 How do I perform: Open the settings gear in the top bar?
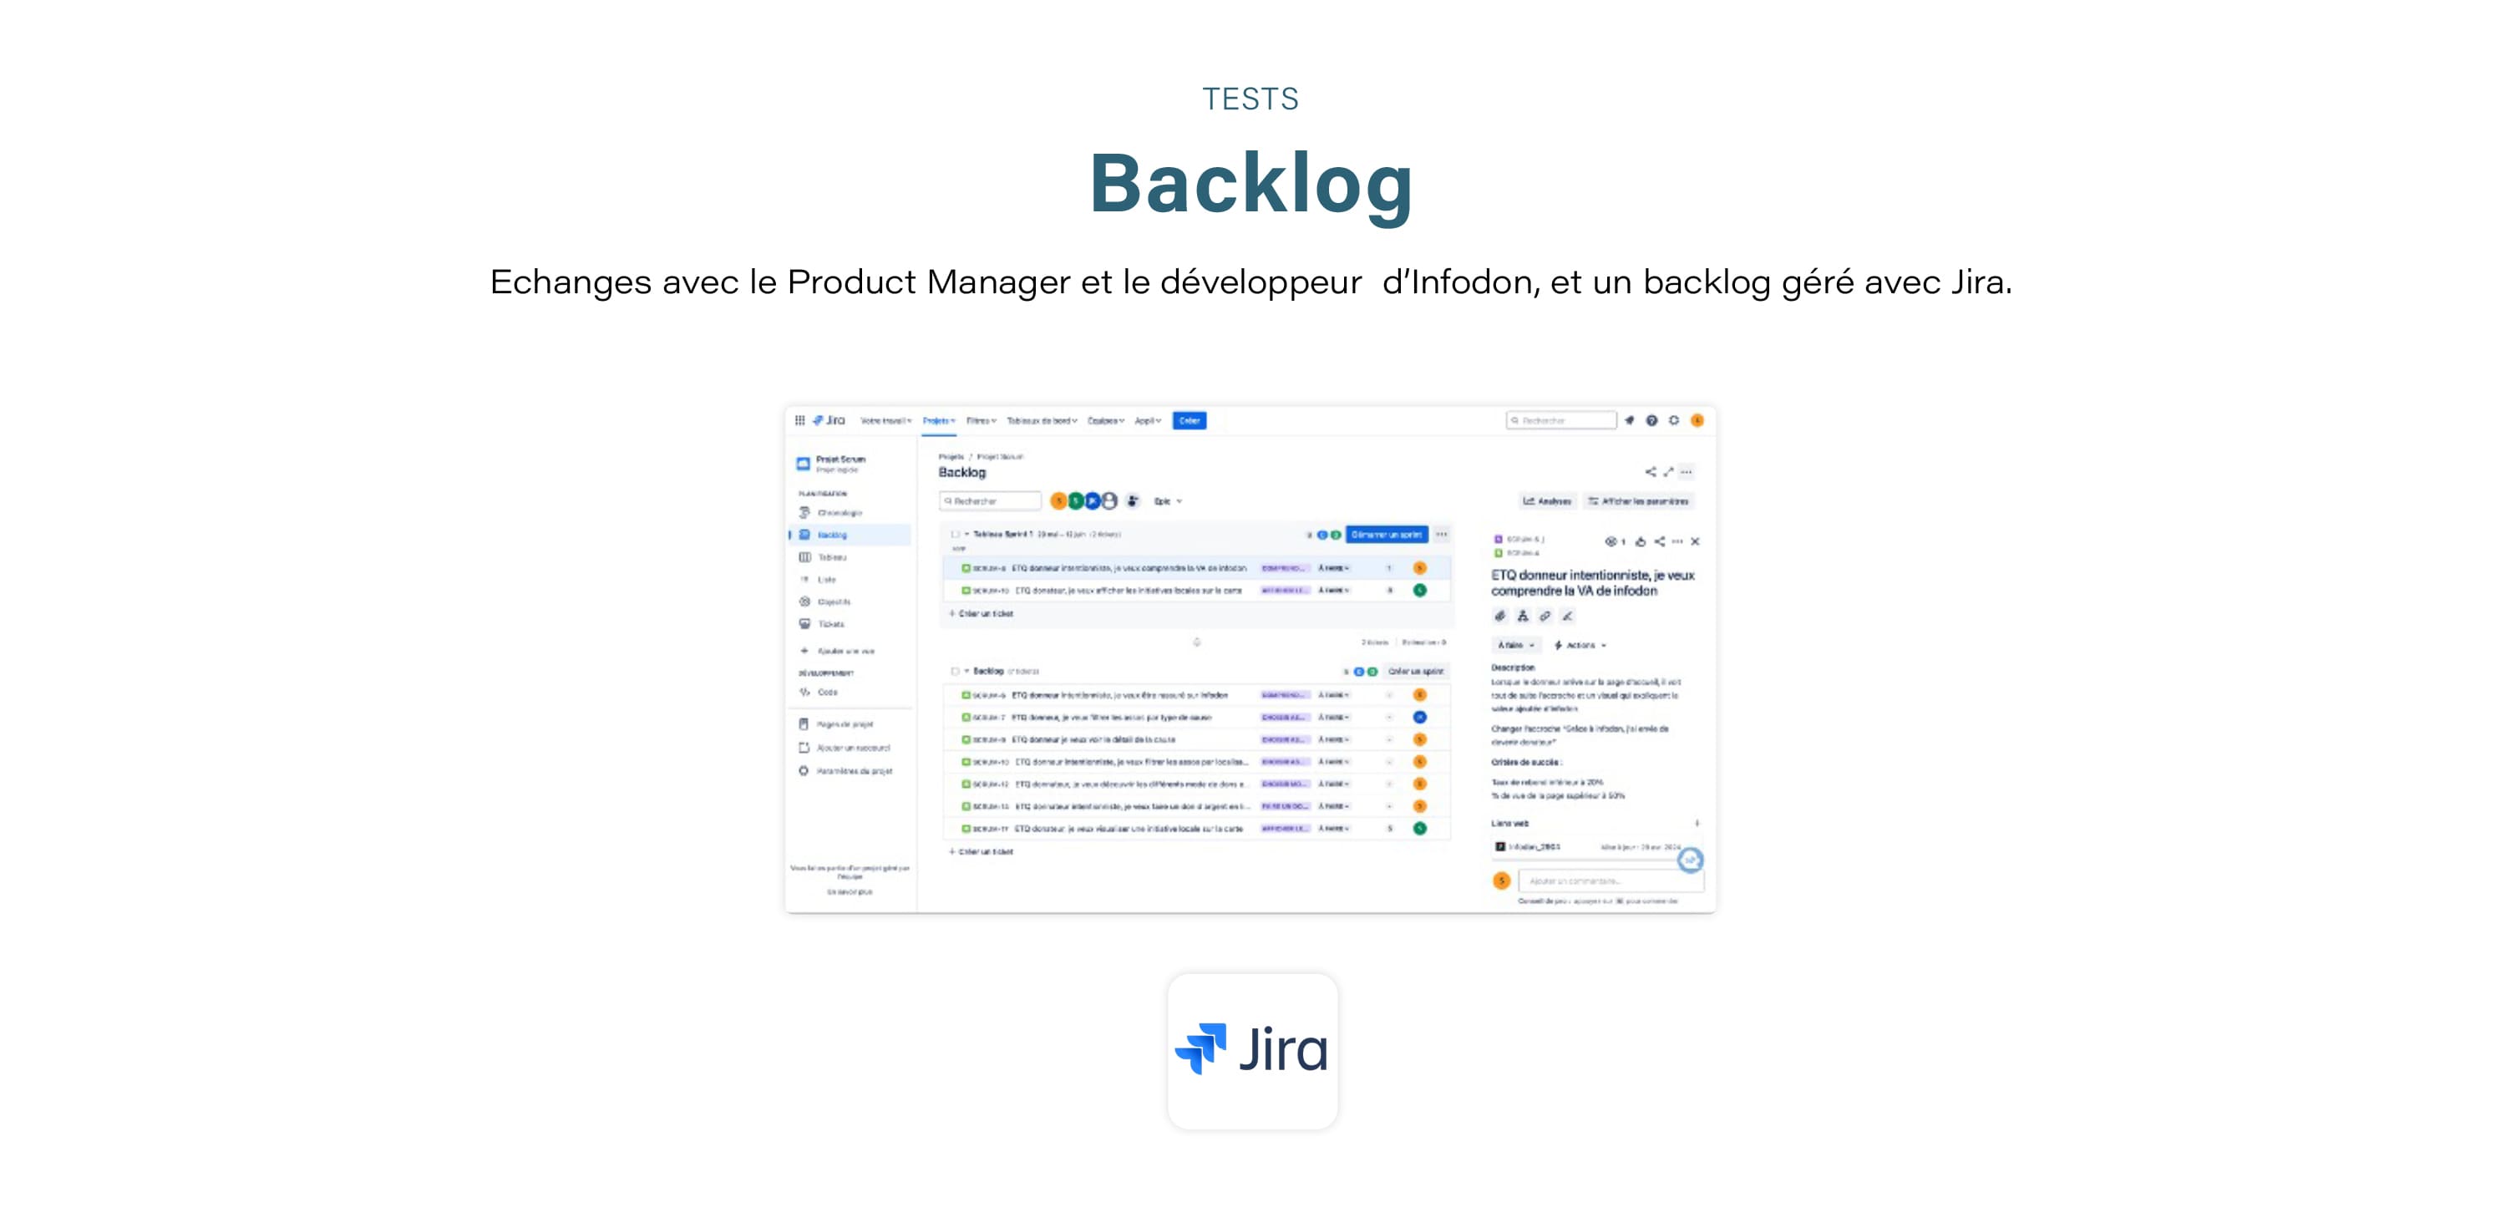[x=1674, y=420]
